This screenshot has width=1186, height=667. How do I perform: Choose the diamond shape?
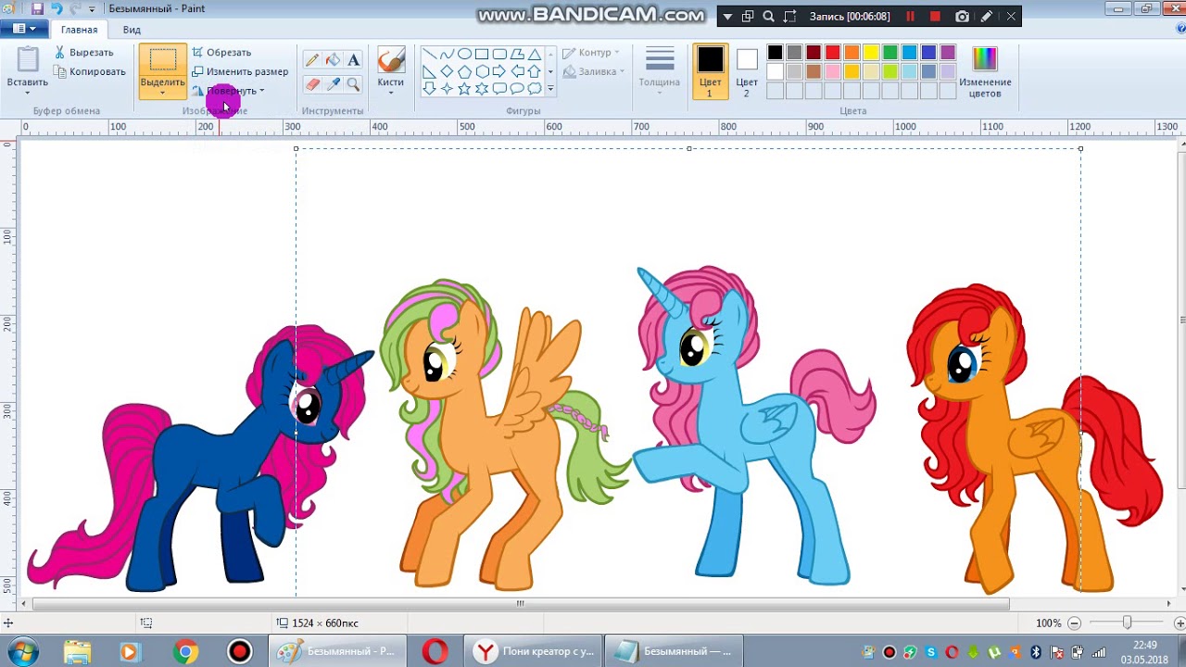pos(447,71)
